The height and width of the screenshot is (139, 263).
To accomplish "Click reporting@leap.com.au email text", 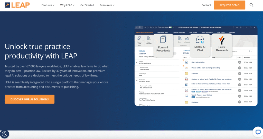I will coord(202,97).
